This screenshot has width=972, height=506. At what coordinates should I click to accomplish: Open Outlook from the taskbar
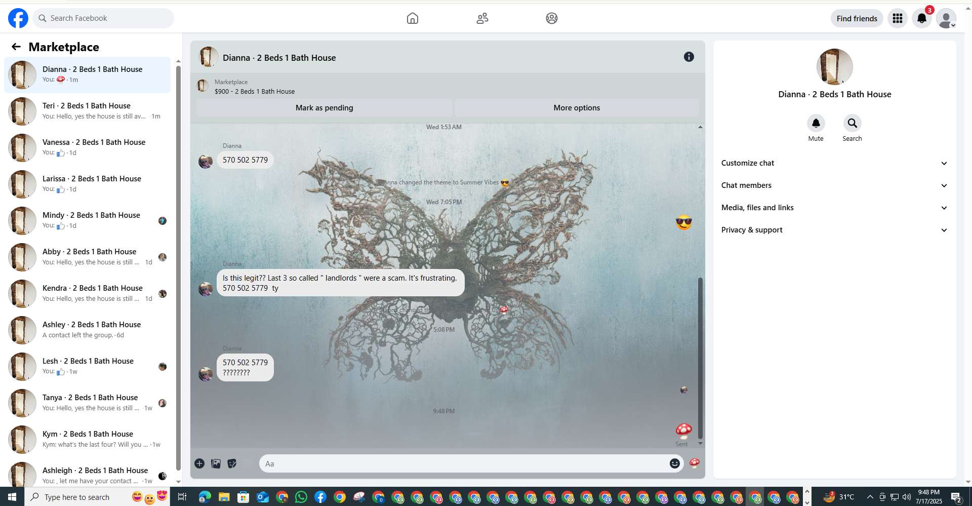click(263, 497)
